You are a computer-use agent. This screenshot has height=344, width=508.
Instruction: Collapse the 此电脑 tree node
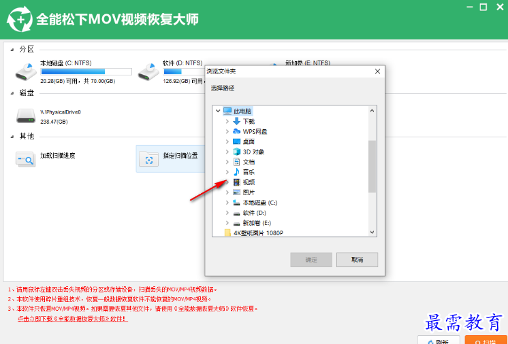218,111
